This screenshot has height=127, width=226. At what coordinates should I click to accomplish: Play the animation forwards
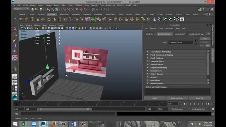coord(198,104)
